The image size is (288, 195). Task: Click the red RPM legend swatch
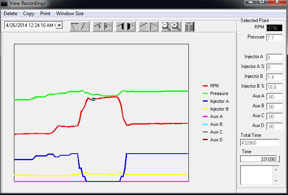point(205,86)
